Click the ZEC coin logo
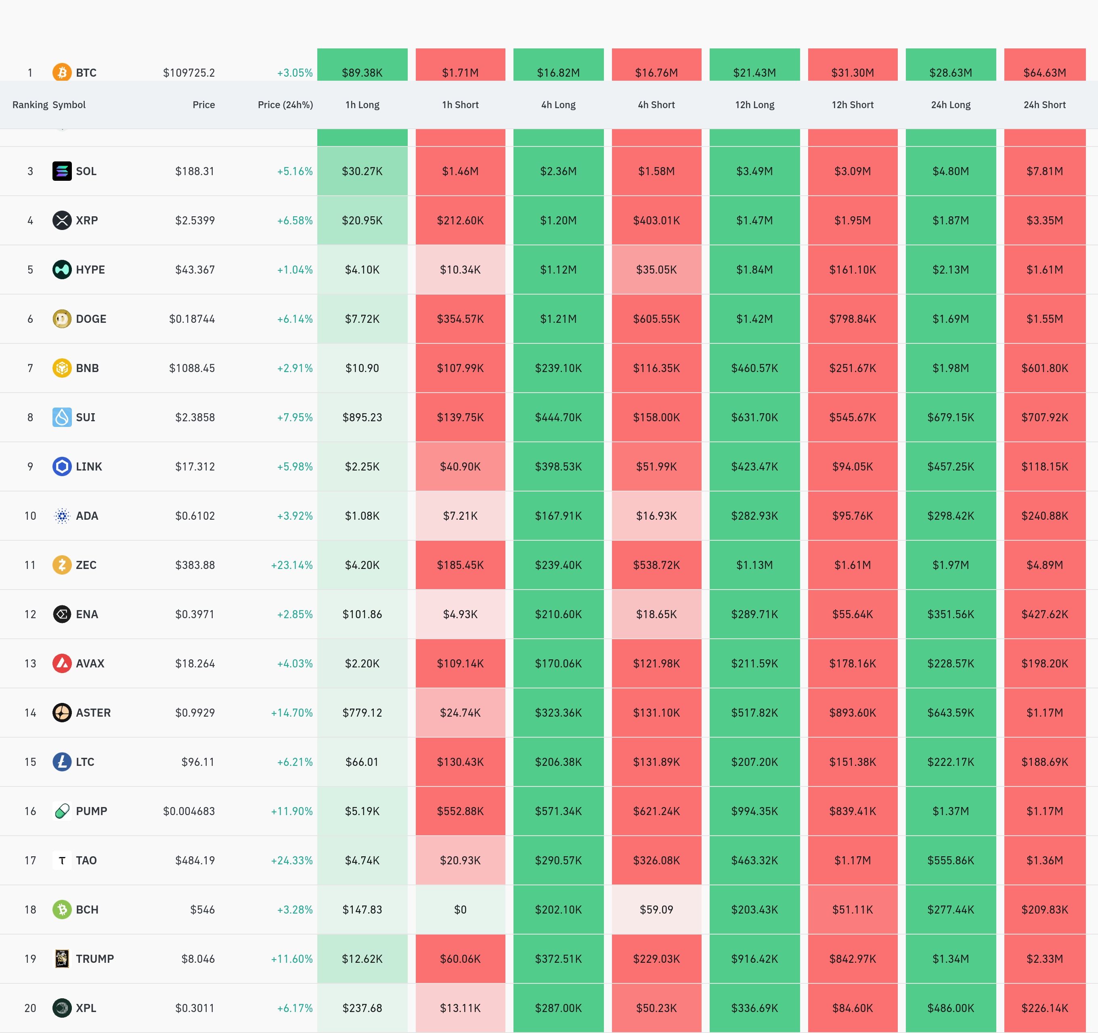 pos(62,565)
